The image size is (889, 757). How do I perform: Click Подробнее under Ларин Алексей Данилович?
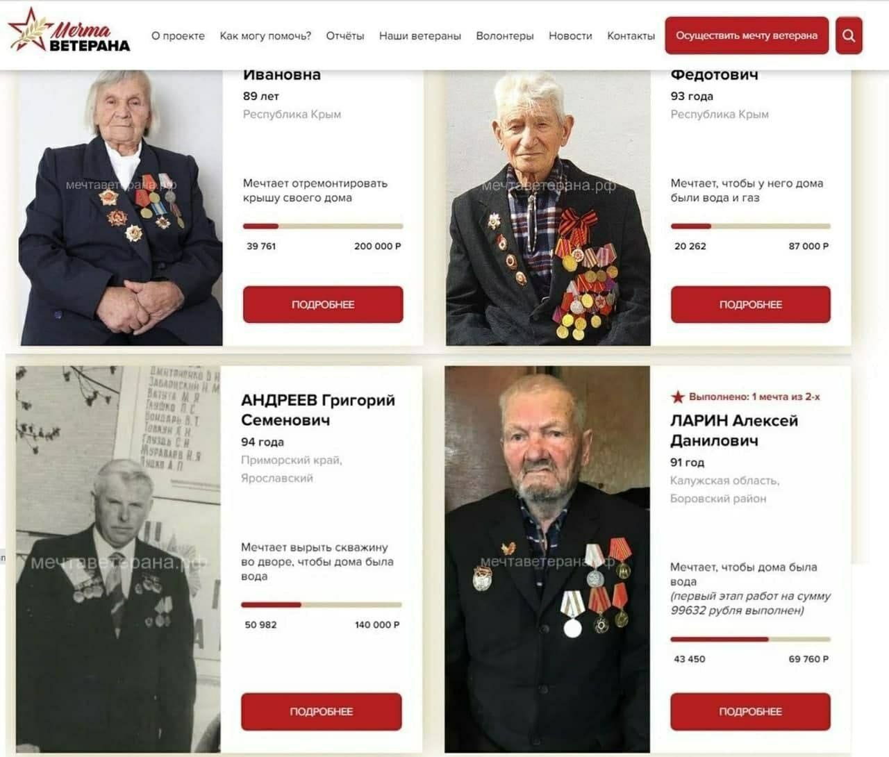coord(751,711)
